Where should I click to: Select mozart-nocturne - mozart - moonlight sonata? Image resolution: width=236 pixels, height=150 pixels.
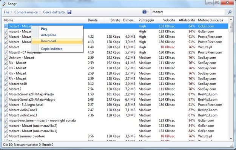116,121
